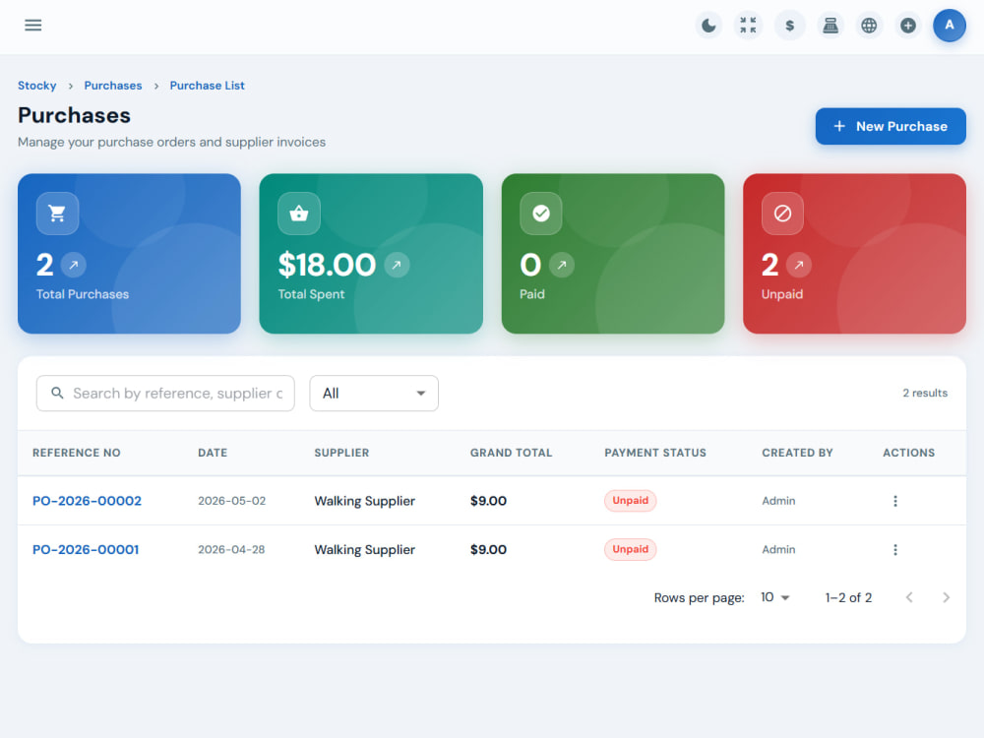Click Admin in PO-2026-00001 row

pyautogui.click(x=778, y=550)
